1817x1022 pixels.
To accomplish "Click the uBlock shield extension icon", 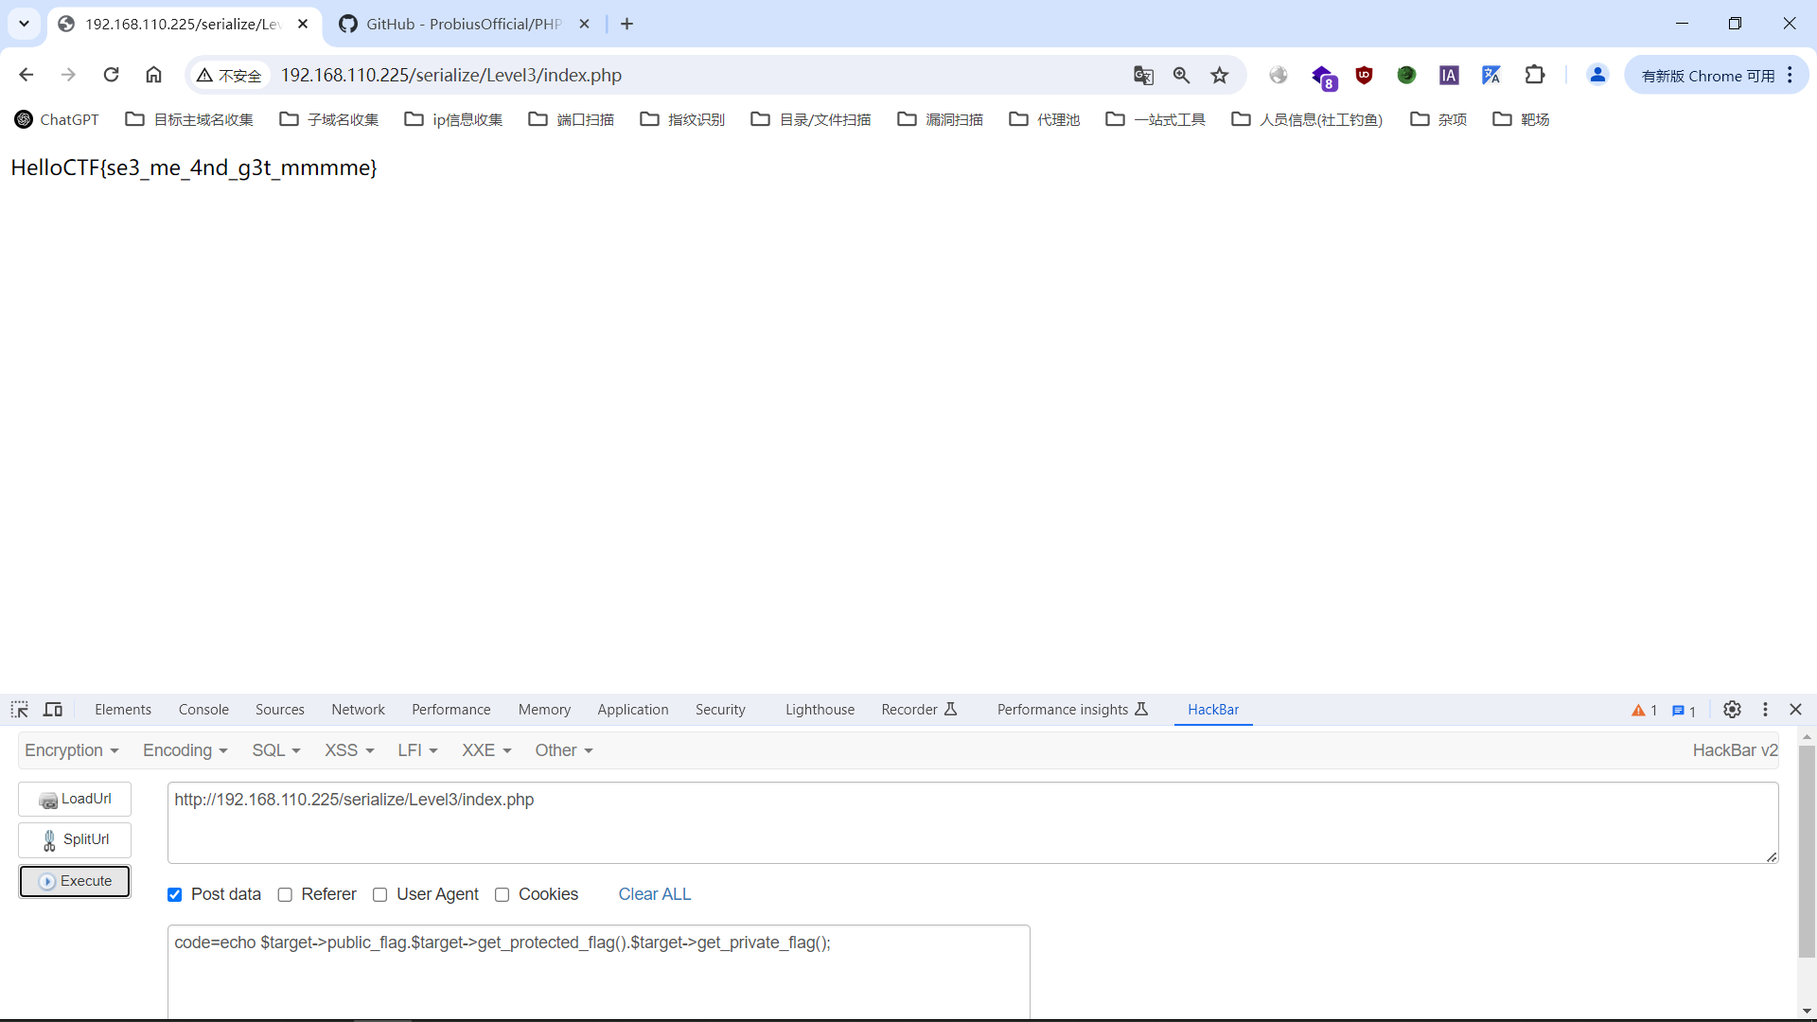I will [1364, 76].
